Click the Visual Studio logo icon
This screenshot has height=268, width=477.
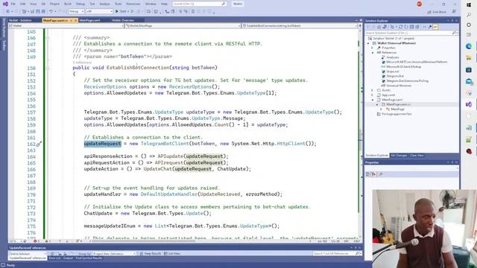point(5,4)
